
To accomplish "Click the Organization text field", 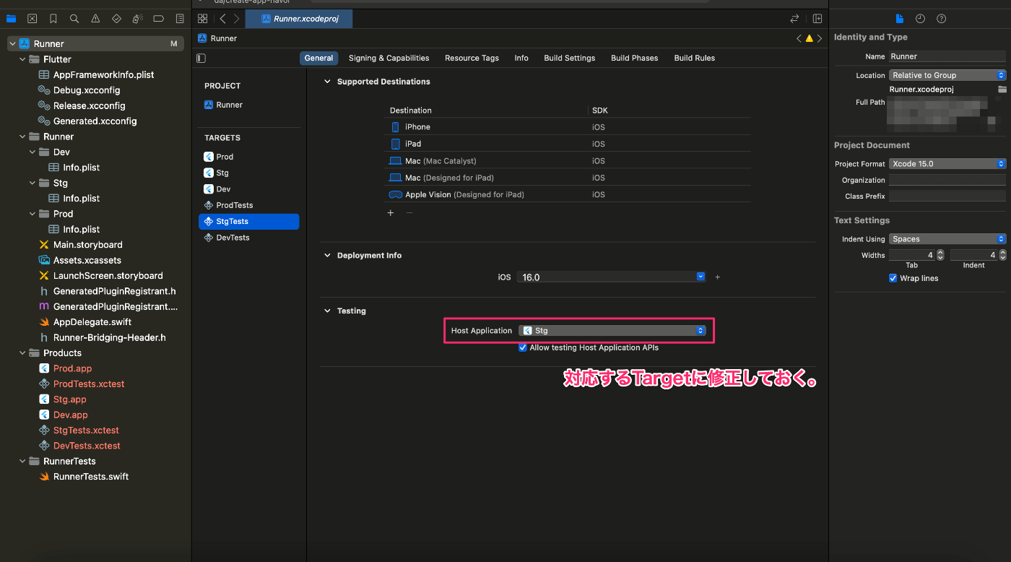I will point(947,181).
